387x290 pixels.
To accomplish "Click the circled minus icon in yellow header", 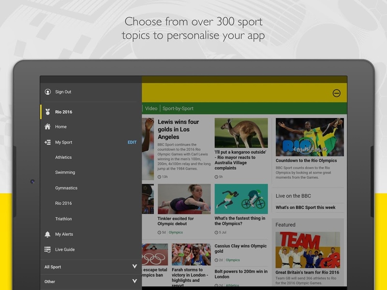I will [x=337, y=93].
